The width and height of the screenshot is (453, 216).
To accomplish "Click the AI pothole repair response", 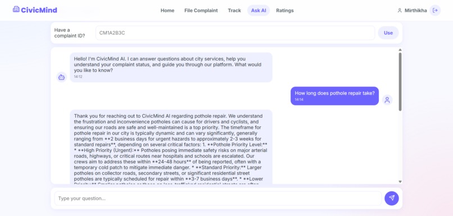I will 171,146.
